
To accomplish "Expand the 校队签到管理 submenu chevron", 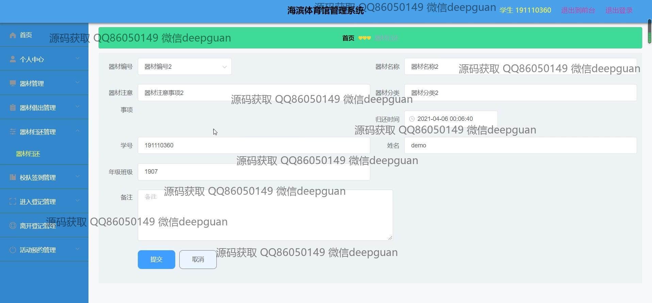I will [78, 177].
